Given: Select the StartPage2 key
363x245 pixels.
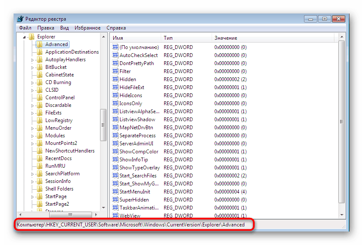Looking at the screenshot, I should click(x=57, y=204).
